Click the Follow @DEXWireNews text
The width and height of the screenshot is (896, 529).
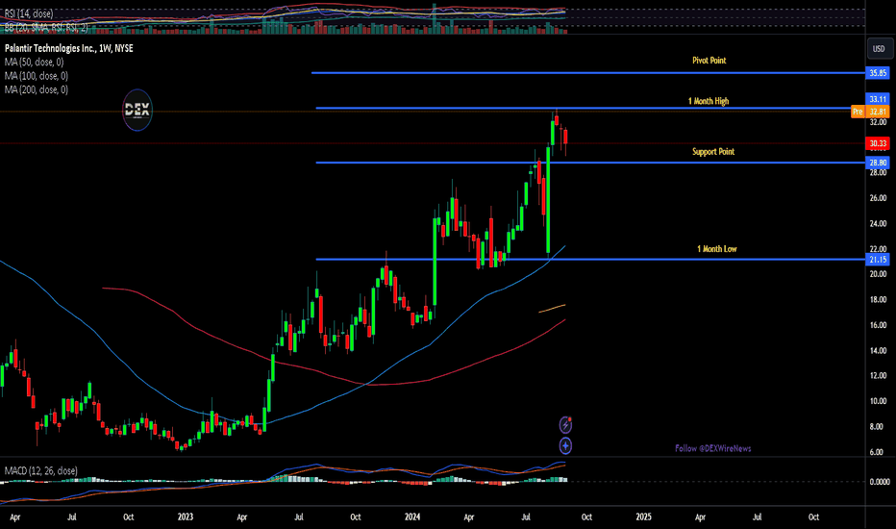coord(713,448)
